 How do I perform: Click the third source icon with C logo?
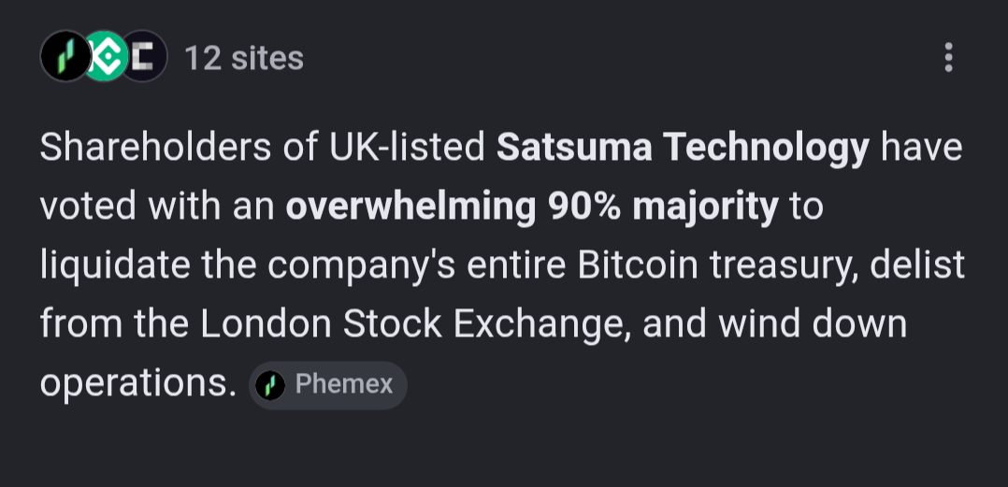click(145, 56)
